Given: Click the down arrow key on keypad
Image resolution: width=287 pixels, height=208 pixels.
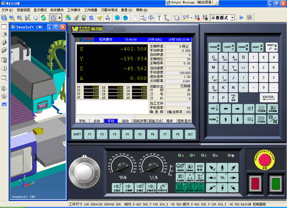Looking at the screenshot, I should [237, 119].
